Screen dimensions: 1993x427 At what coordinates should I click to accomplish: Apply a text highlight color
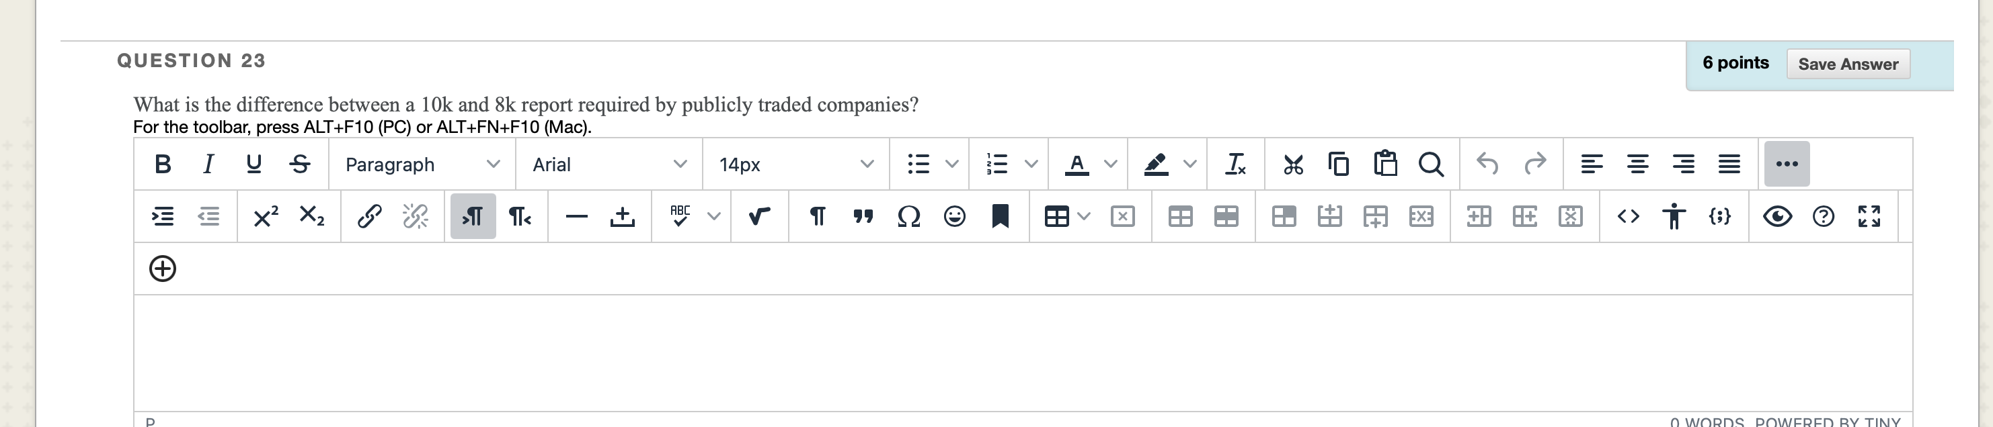[1155, 164]
